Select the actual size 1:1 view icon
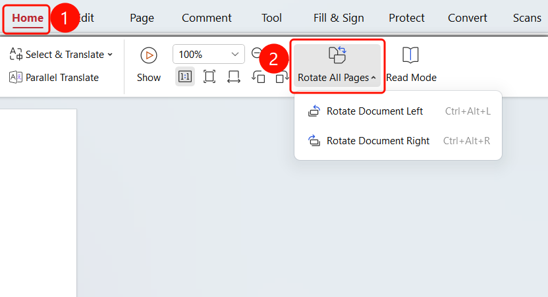The width and height of the screenshot is (548, 297). point(185,76)
